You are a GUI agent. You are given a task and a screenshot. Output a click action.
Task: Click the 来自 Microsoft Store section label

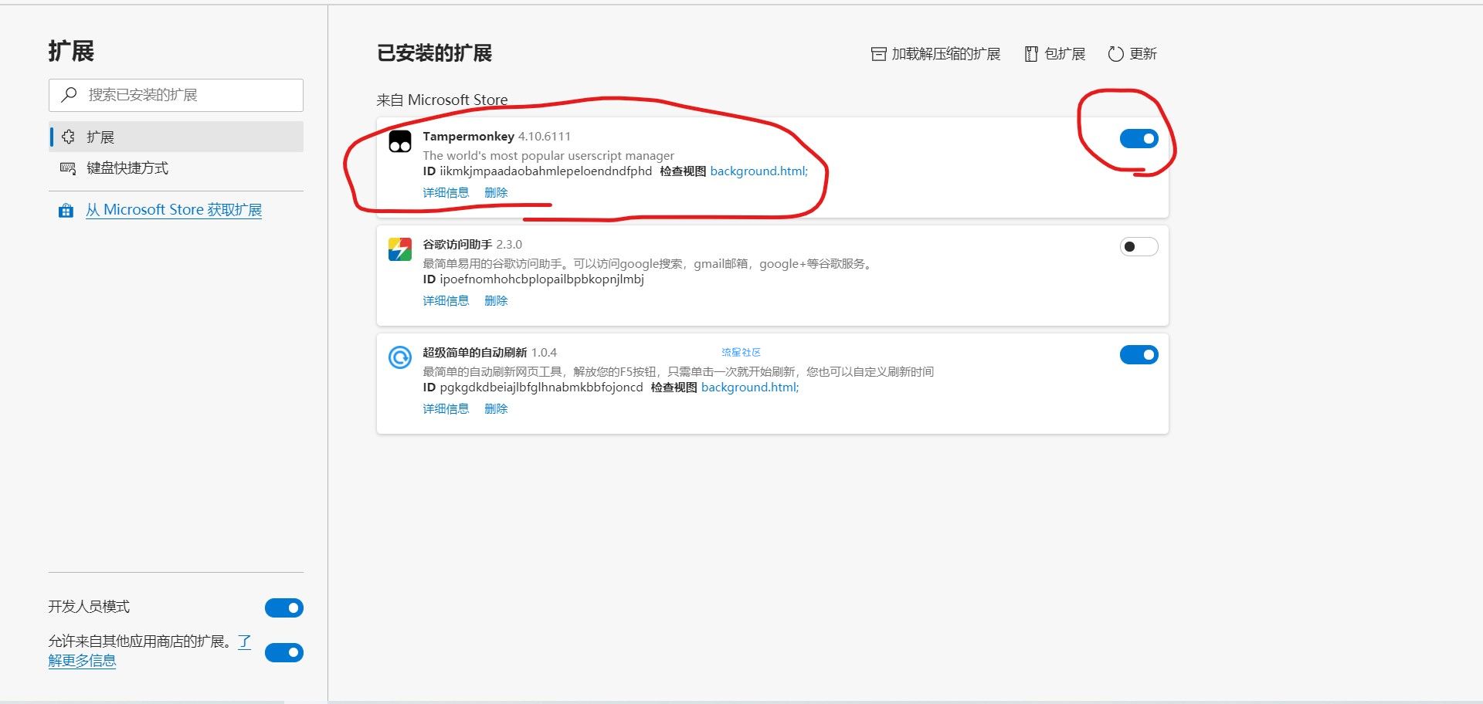click(442, 100)
